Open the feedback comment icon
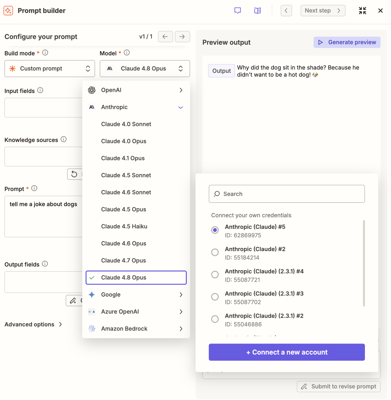Screen dimensions: 391x400 (x=238, y=10)
